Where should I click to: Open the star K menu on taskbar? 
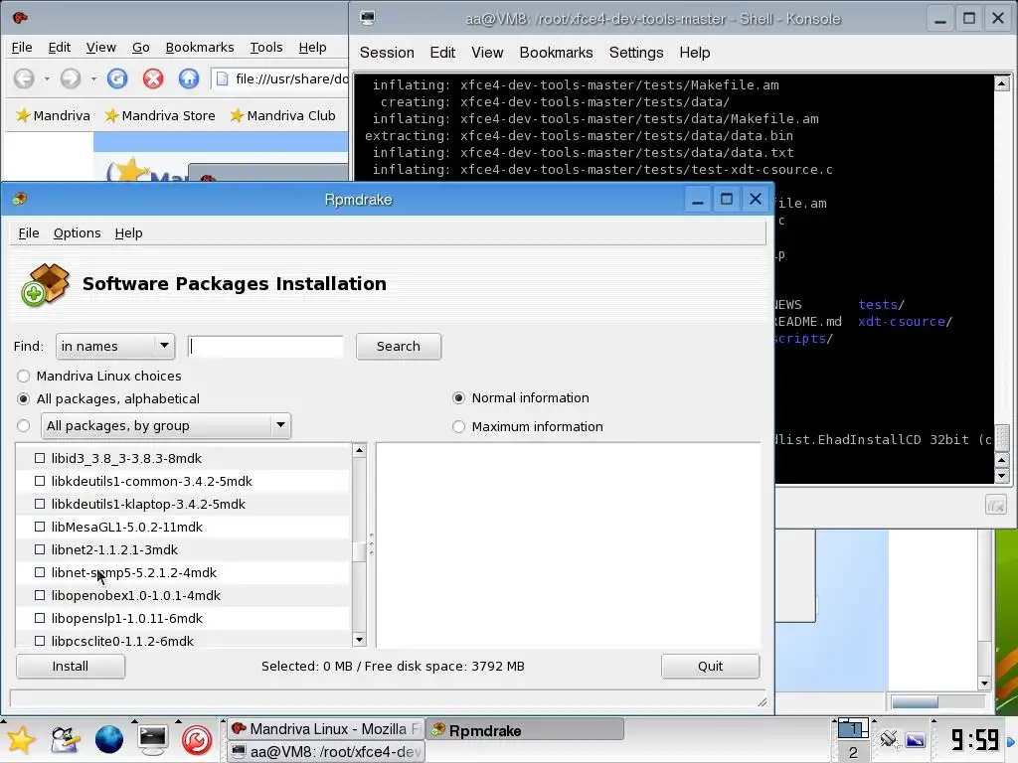[x=21, y=739]
